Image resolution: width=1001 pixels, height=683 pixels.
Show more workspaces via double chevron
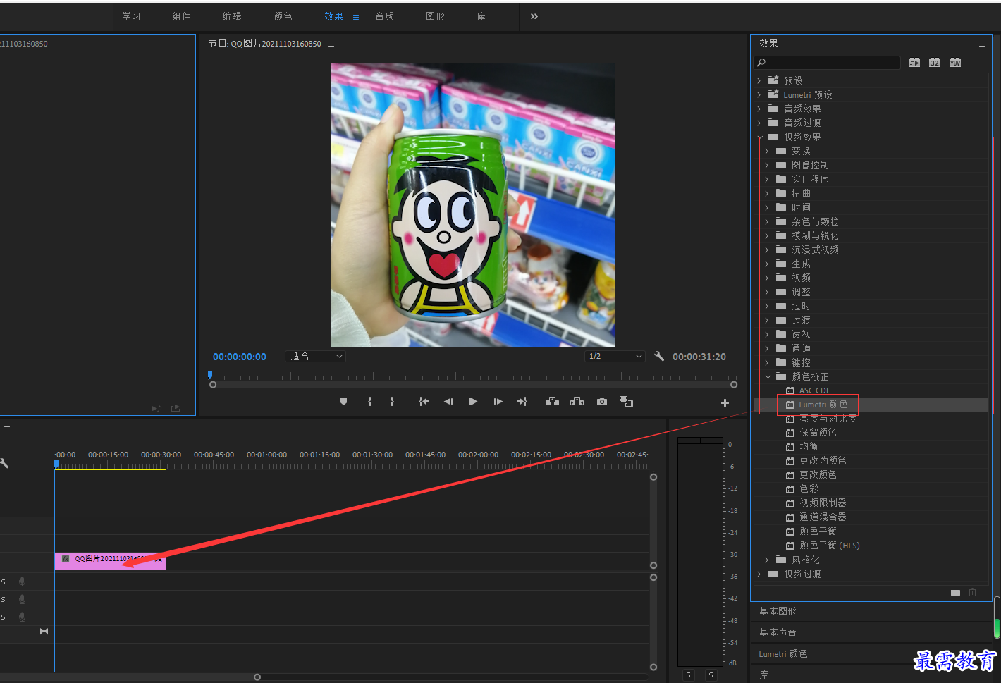(x=534, y=16)
